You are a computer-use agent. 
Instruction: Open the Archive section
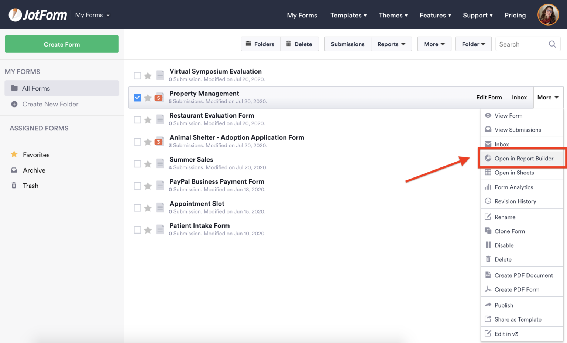(34, 170)
